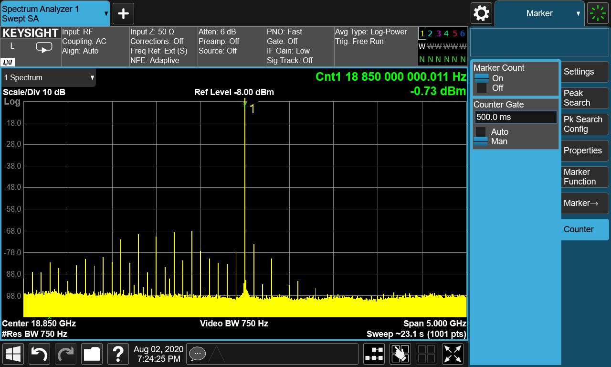The width and height of the screenshot is (611, 367).
Task: Open full screen view with the expand arrows icon
Action: coord(452,354)
